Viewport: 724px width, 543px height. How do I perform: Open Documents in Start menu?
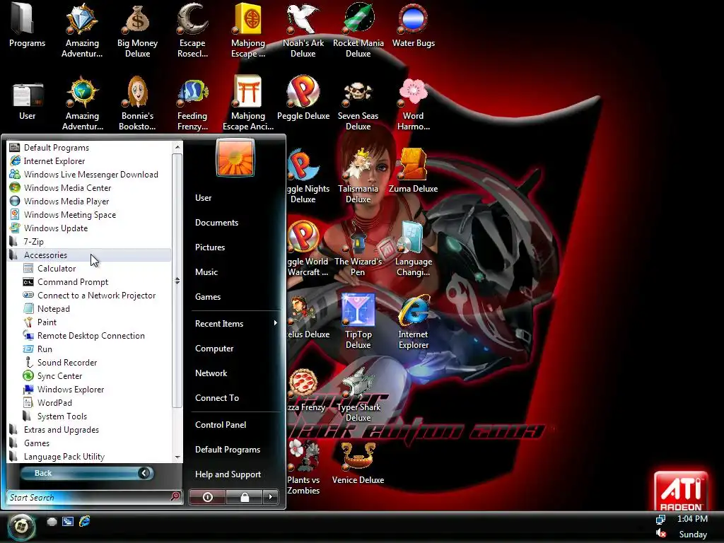(216, 222)
